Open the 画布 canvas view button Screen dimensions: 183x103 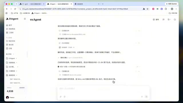pyautogui.click(x=156, y=19)
